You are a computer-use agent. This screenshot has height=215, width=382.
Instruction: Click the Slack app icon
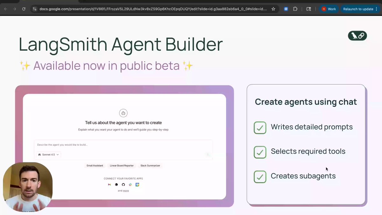(x=130, y=184)
